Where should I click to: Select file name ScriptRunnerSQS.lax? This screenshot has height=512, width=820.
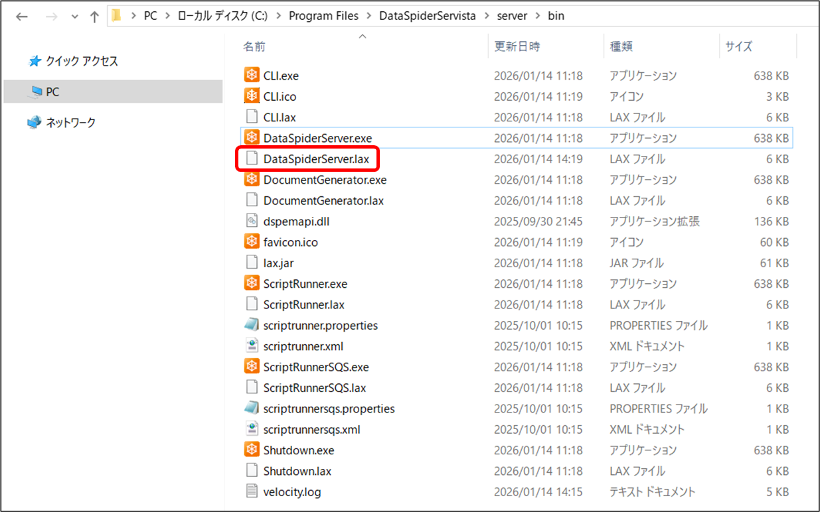pyautogui.click(x=315, y=388)
